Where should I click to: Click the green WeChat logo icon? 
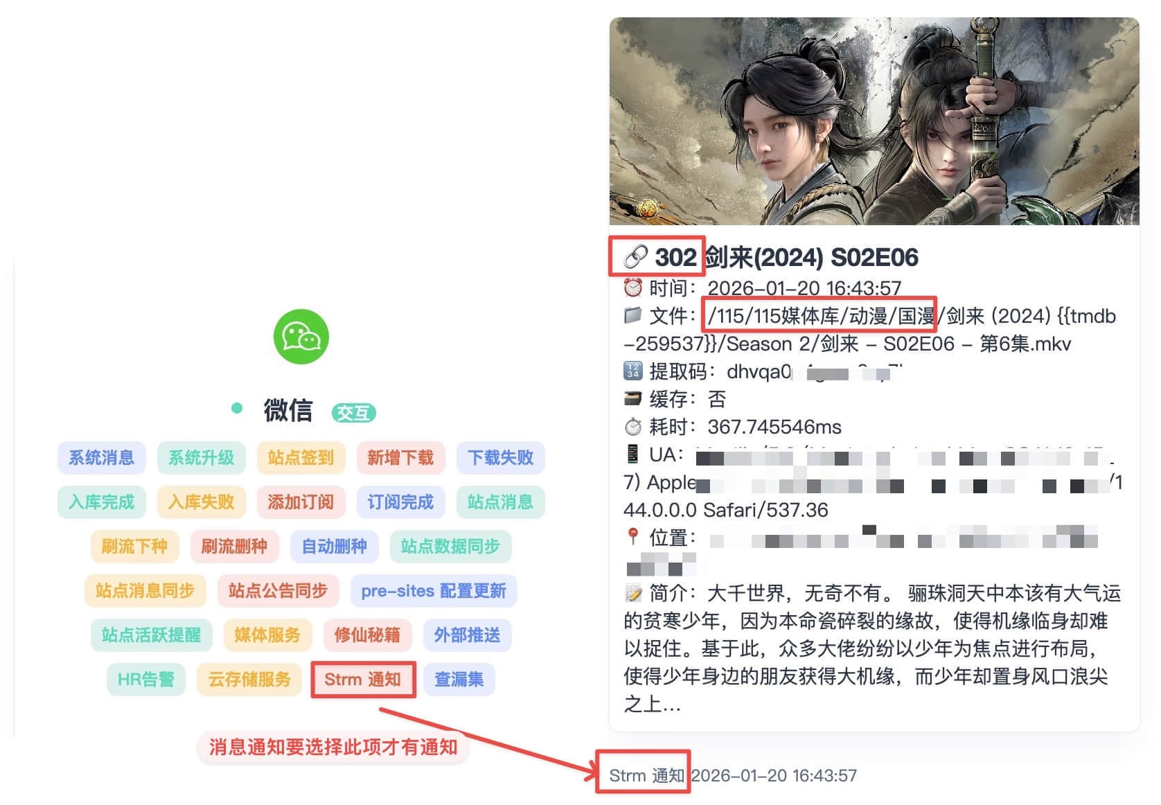(301, 337)
